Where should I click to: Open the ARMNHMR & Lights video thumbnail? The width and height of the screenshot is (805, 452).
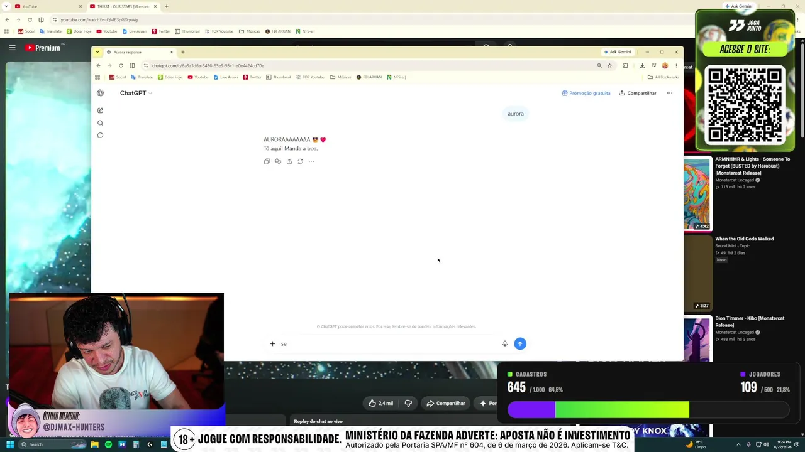(697, 195)
